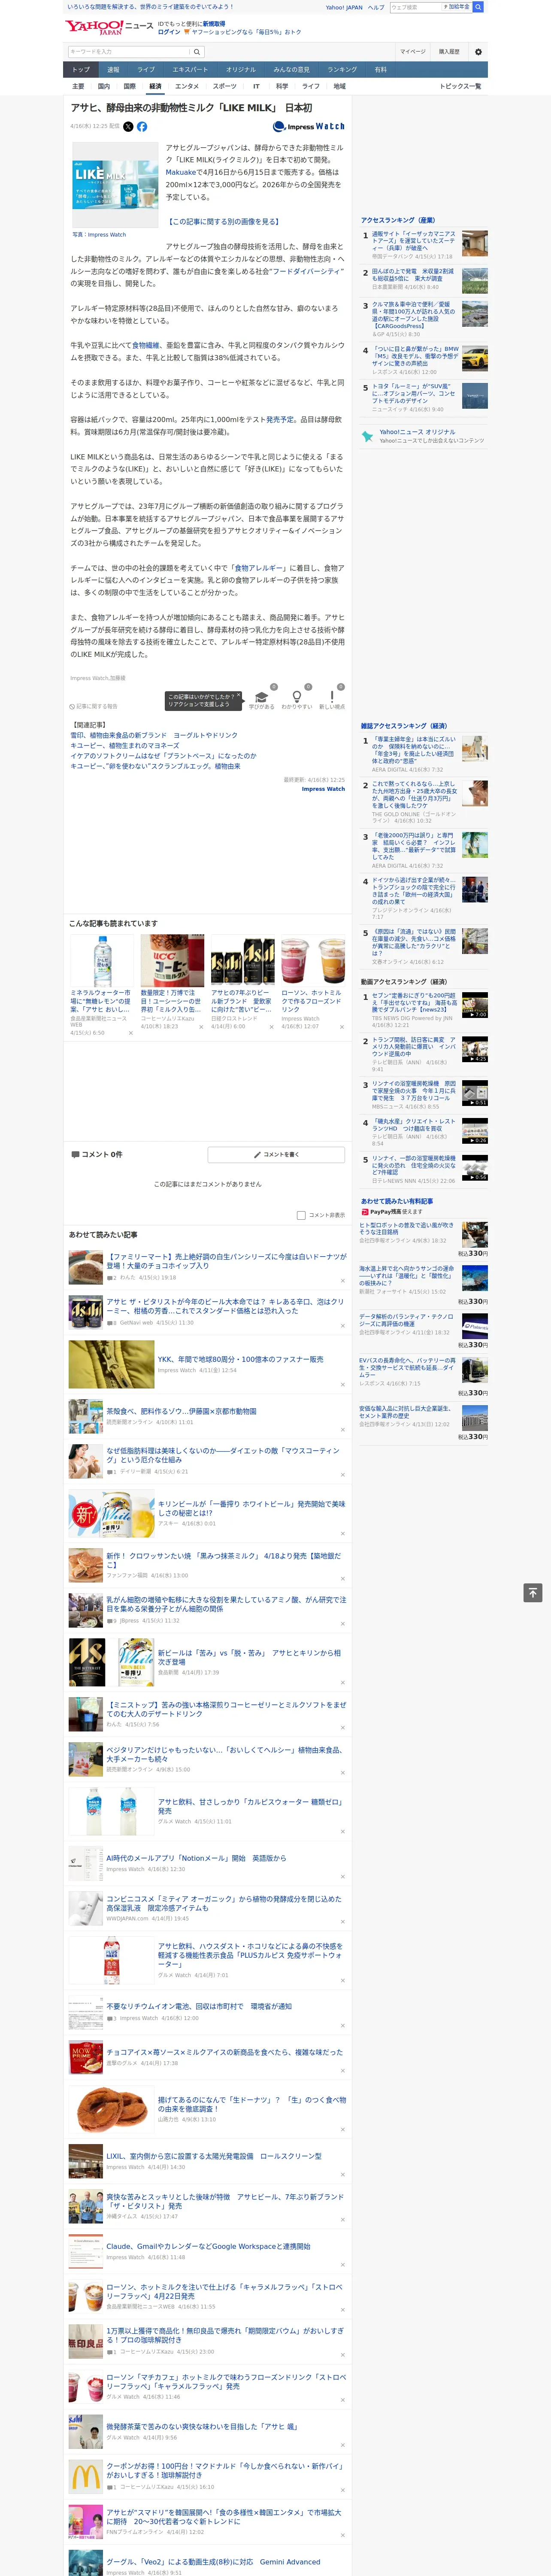Open この記事に関する別の画像を見る link
This screenshot has width=551, height=2576.
[223, 221]
